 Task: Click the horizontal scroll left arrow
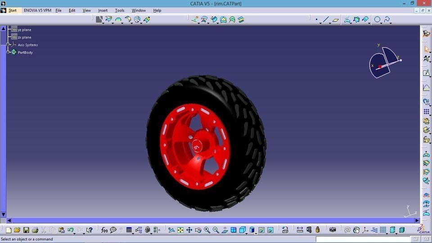[9, 220]
